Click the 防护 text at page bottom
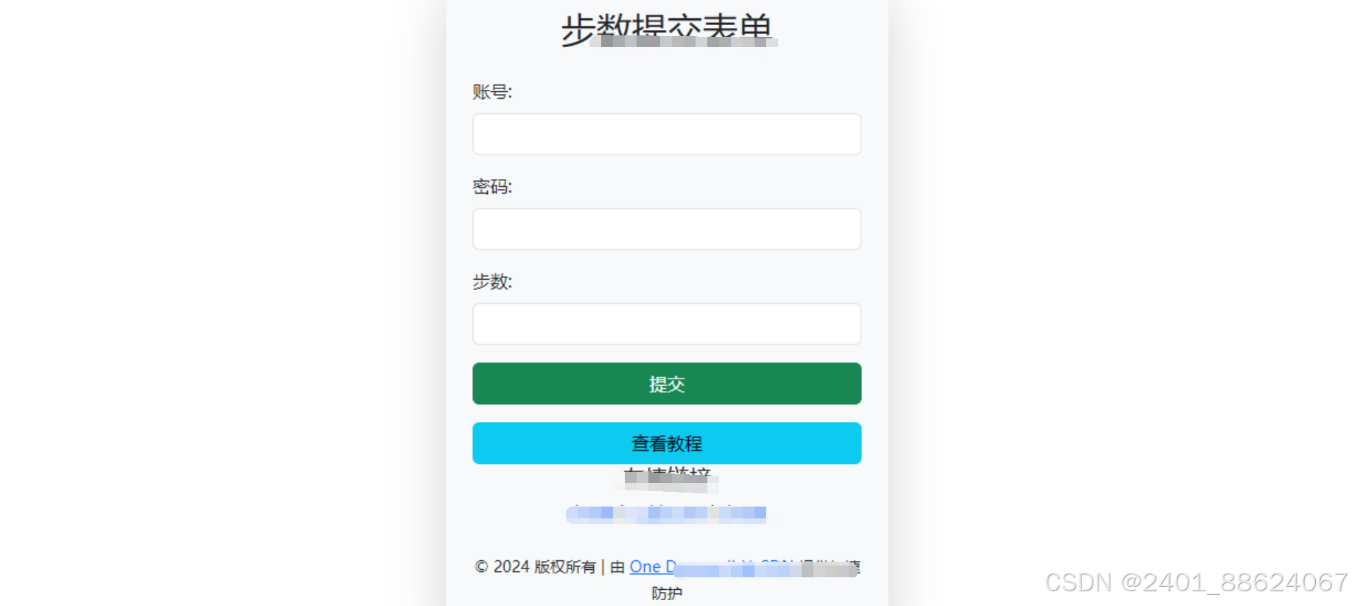Screen dimensions: 1352x606 [667, 593]
